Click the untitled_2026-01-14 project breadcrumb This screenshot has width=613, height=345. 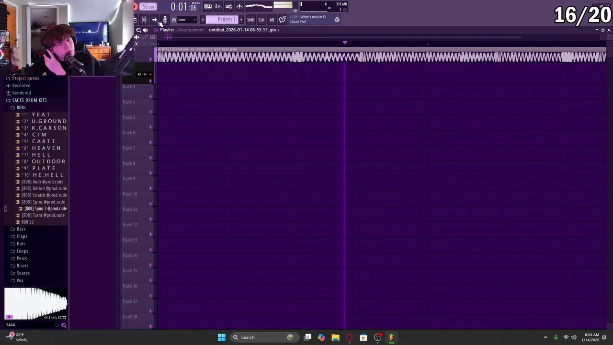pos(242,30)
